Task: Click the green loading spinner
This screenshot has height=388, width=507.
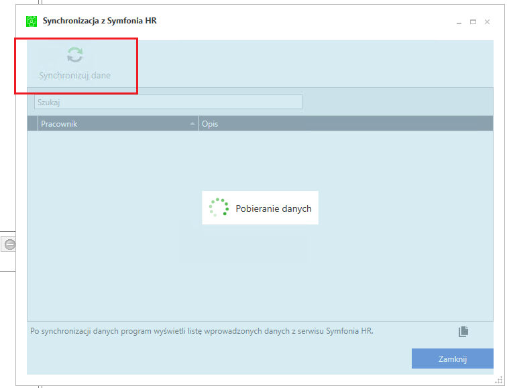Action: click(x=219, y=208)
